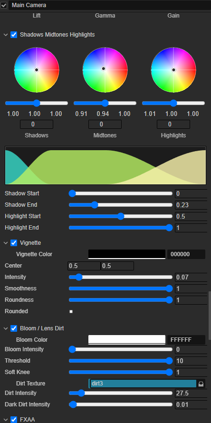The image size is (211, 423).
Task: Turn off Bloom / Lens Dirt checkbox
Action: (x=14, y=328)
